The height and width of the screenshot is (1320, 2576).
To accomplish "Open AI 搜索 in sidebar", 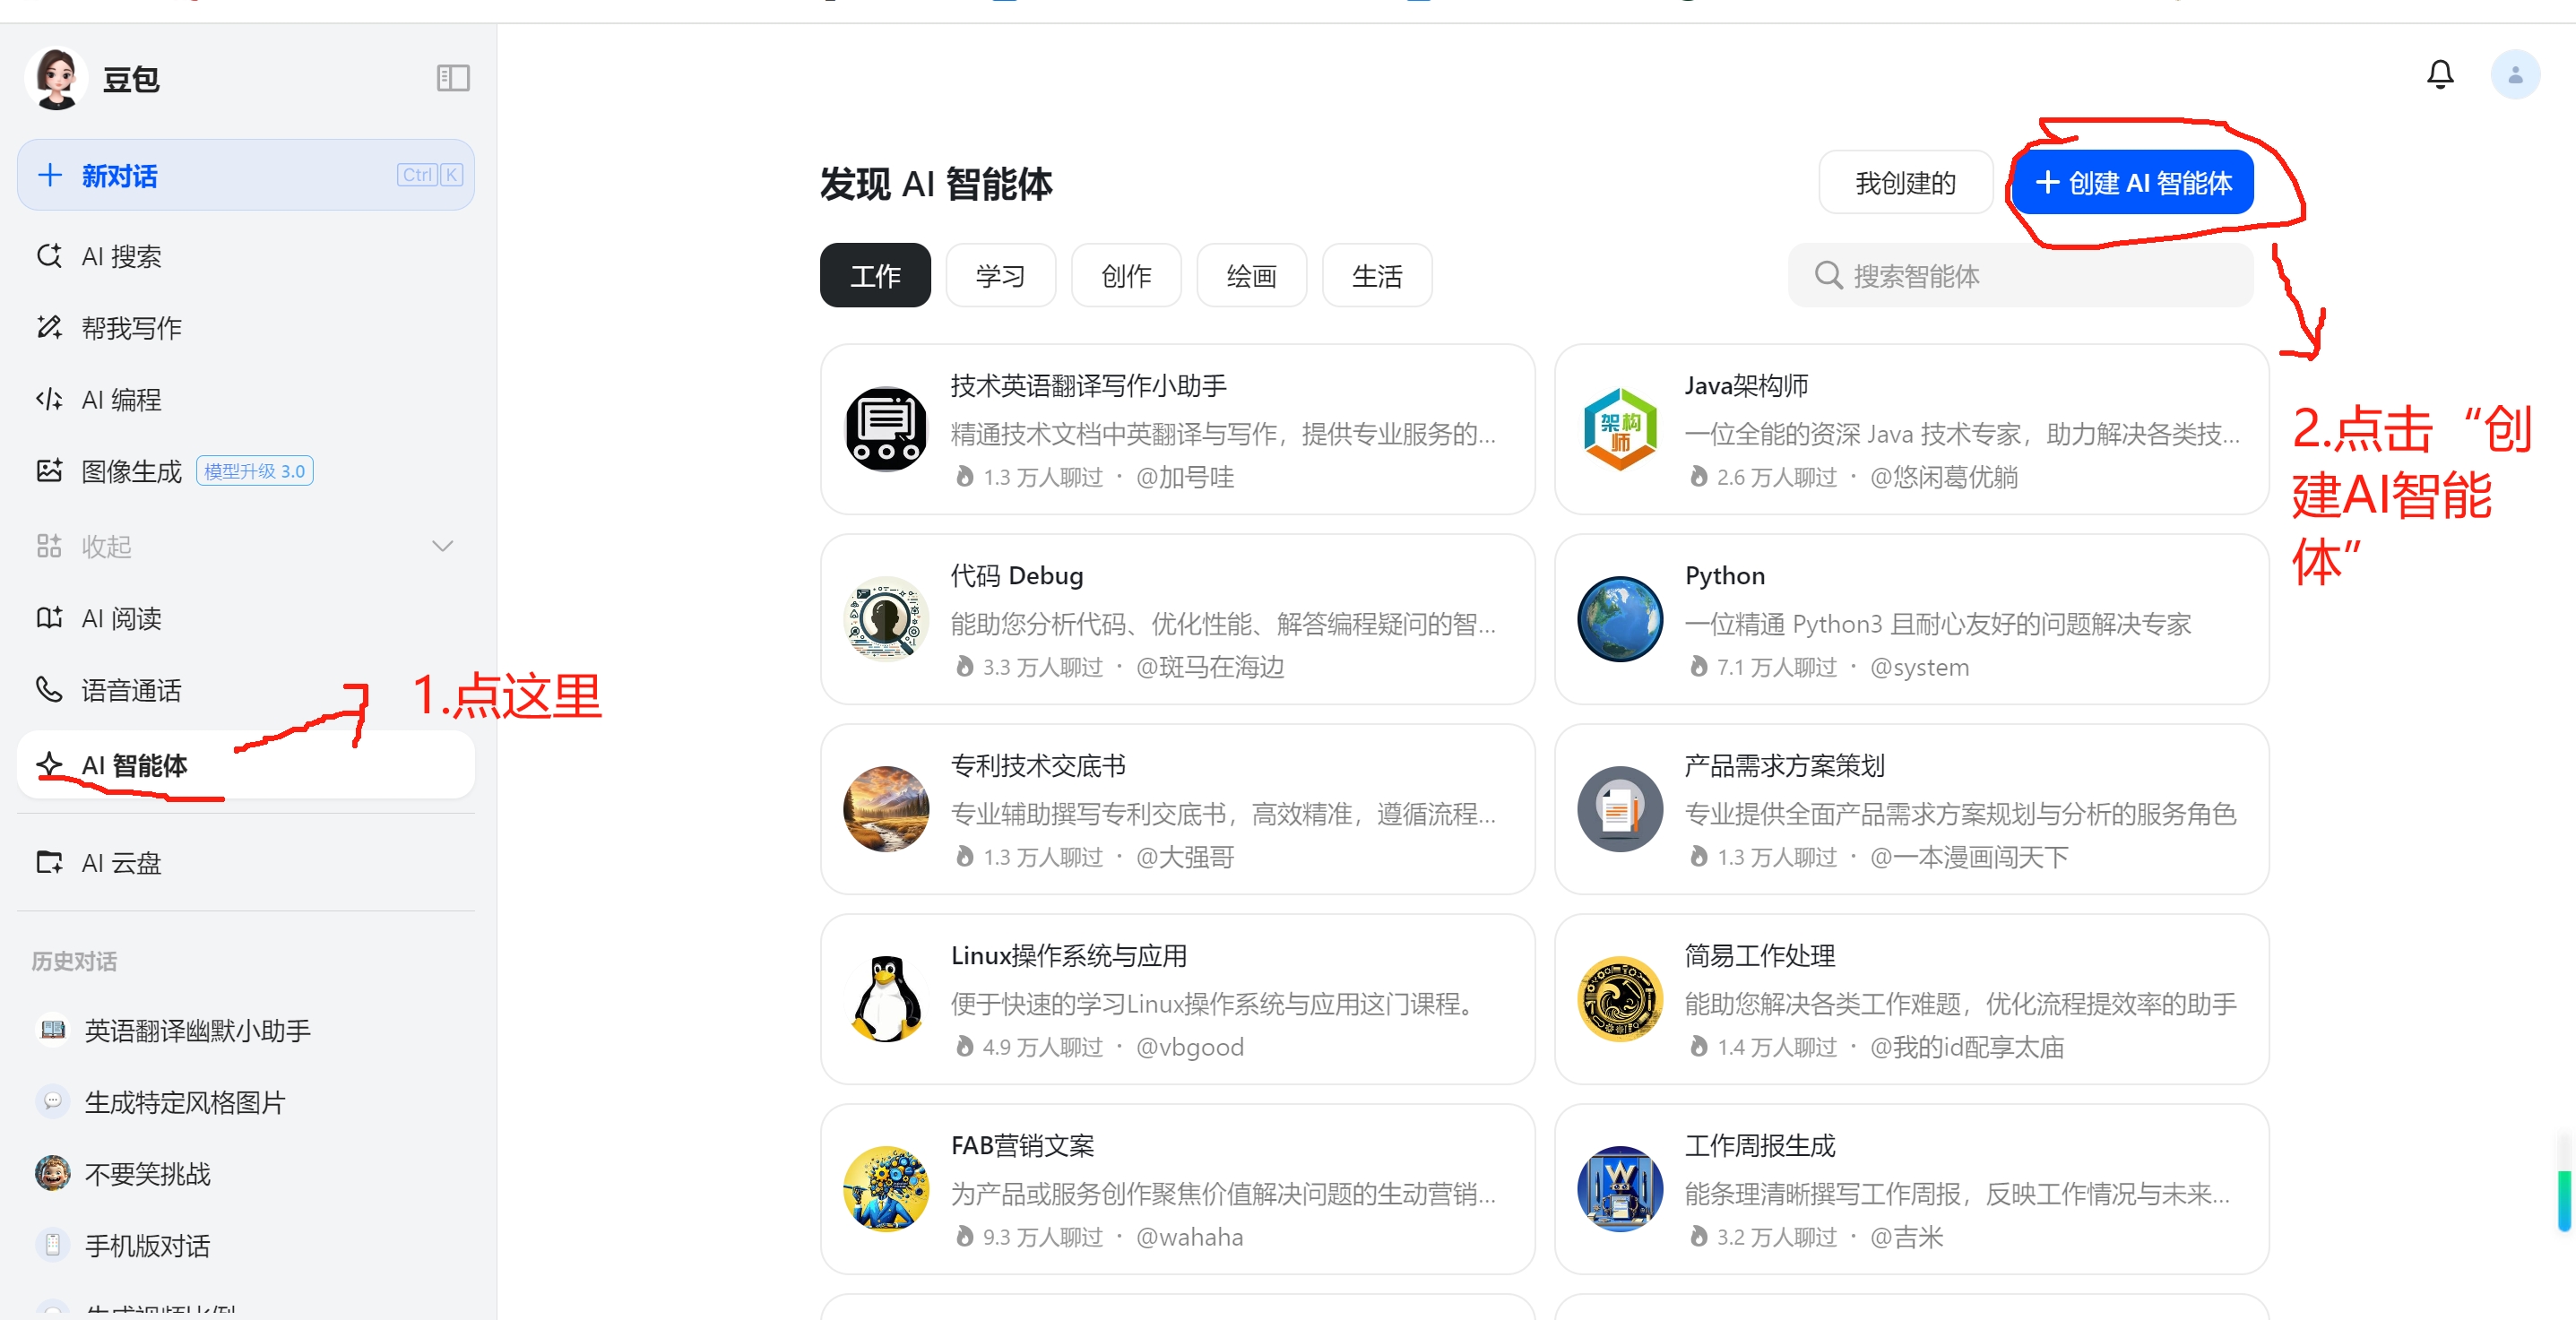I will [x=120, y=257].
